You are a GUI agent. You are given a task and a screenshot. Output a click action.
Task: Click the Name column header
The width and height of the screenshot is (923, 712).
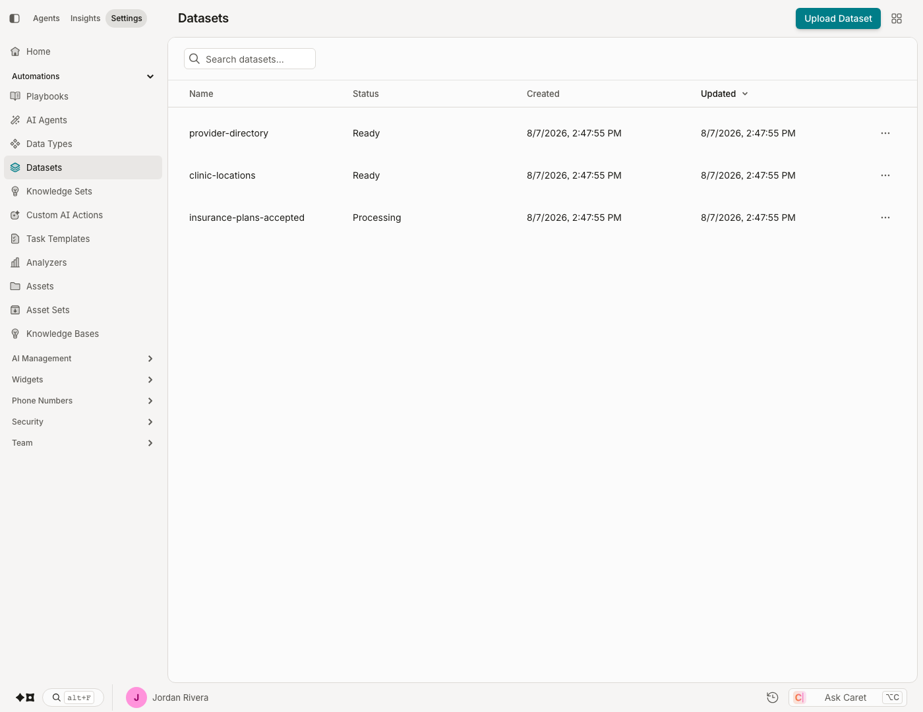click(201, 94)
